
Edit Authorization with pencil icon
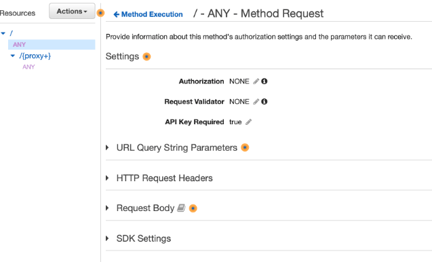256,81
